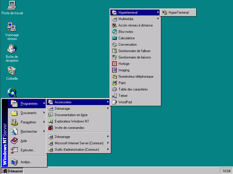Open Microsoft Internet Server (Commun) group
The width and height of the screenshot is (233, 174).
(x=79, y=143)
